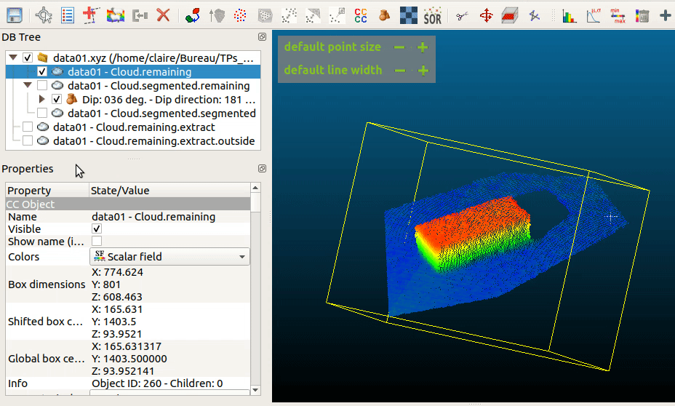Collapse the Cloud.segmented.remaining node
The image size is (675, 406).
[28, 85]
